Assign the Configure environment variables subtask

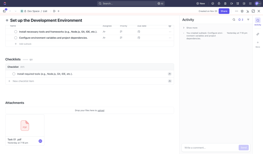[x=104, y=38]
